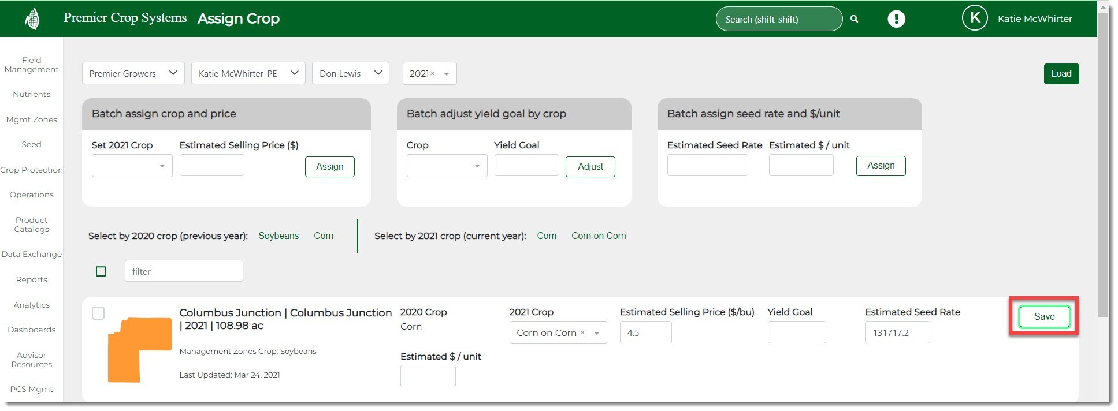Open the exclamation alert icon
This screenshot has width=1118, height=411.
[896, 19]
